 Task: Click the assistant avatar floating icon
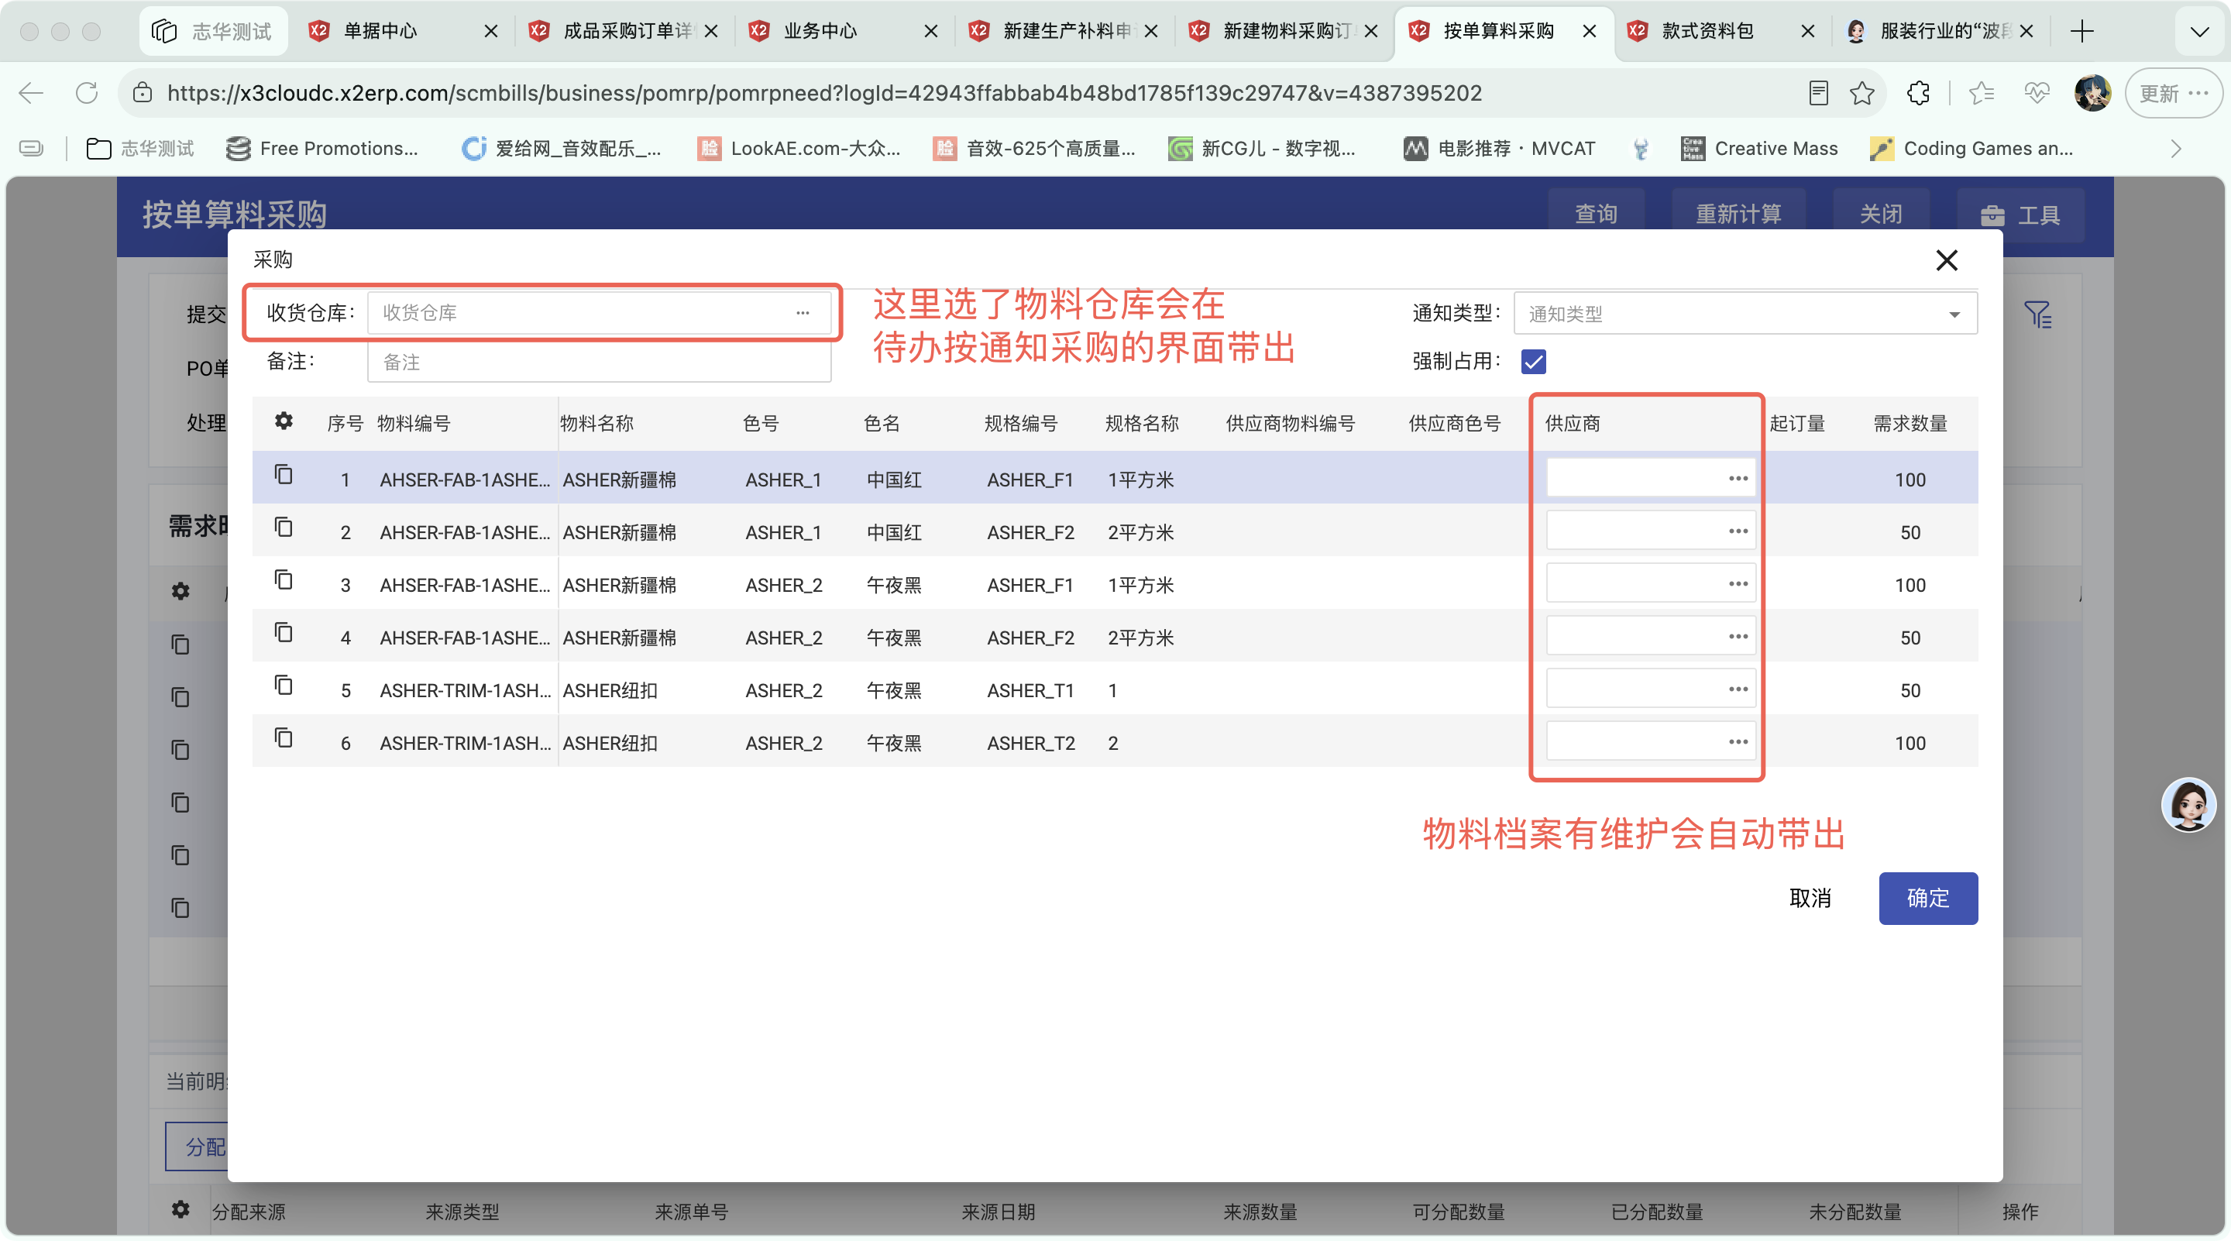[2188, 805]
